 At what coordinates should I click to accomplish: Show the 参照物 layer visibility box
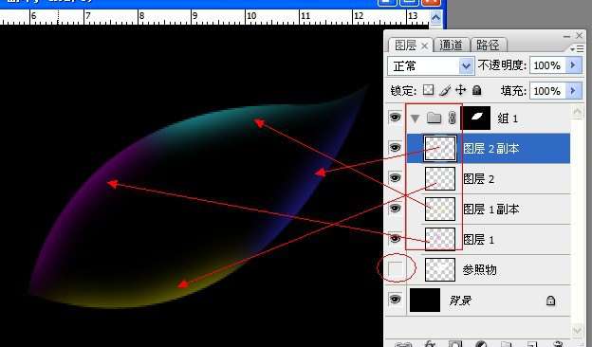pyautogui.click(x=396, y=269)
